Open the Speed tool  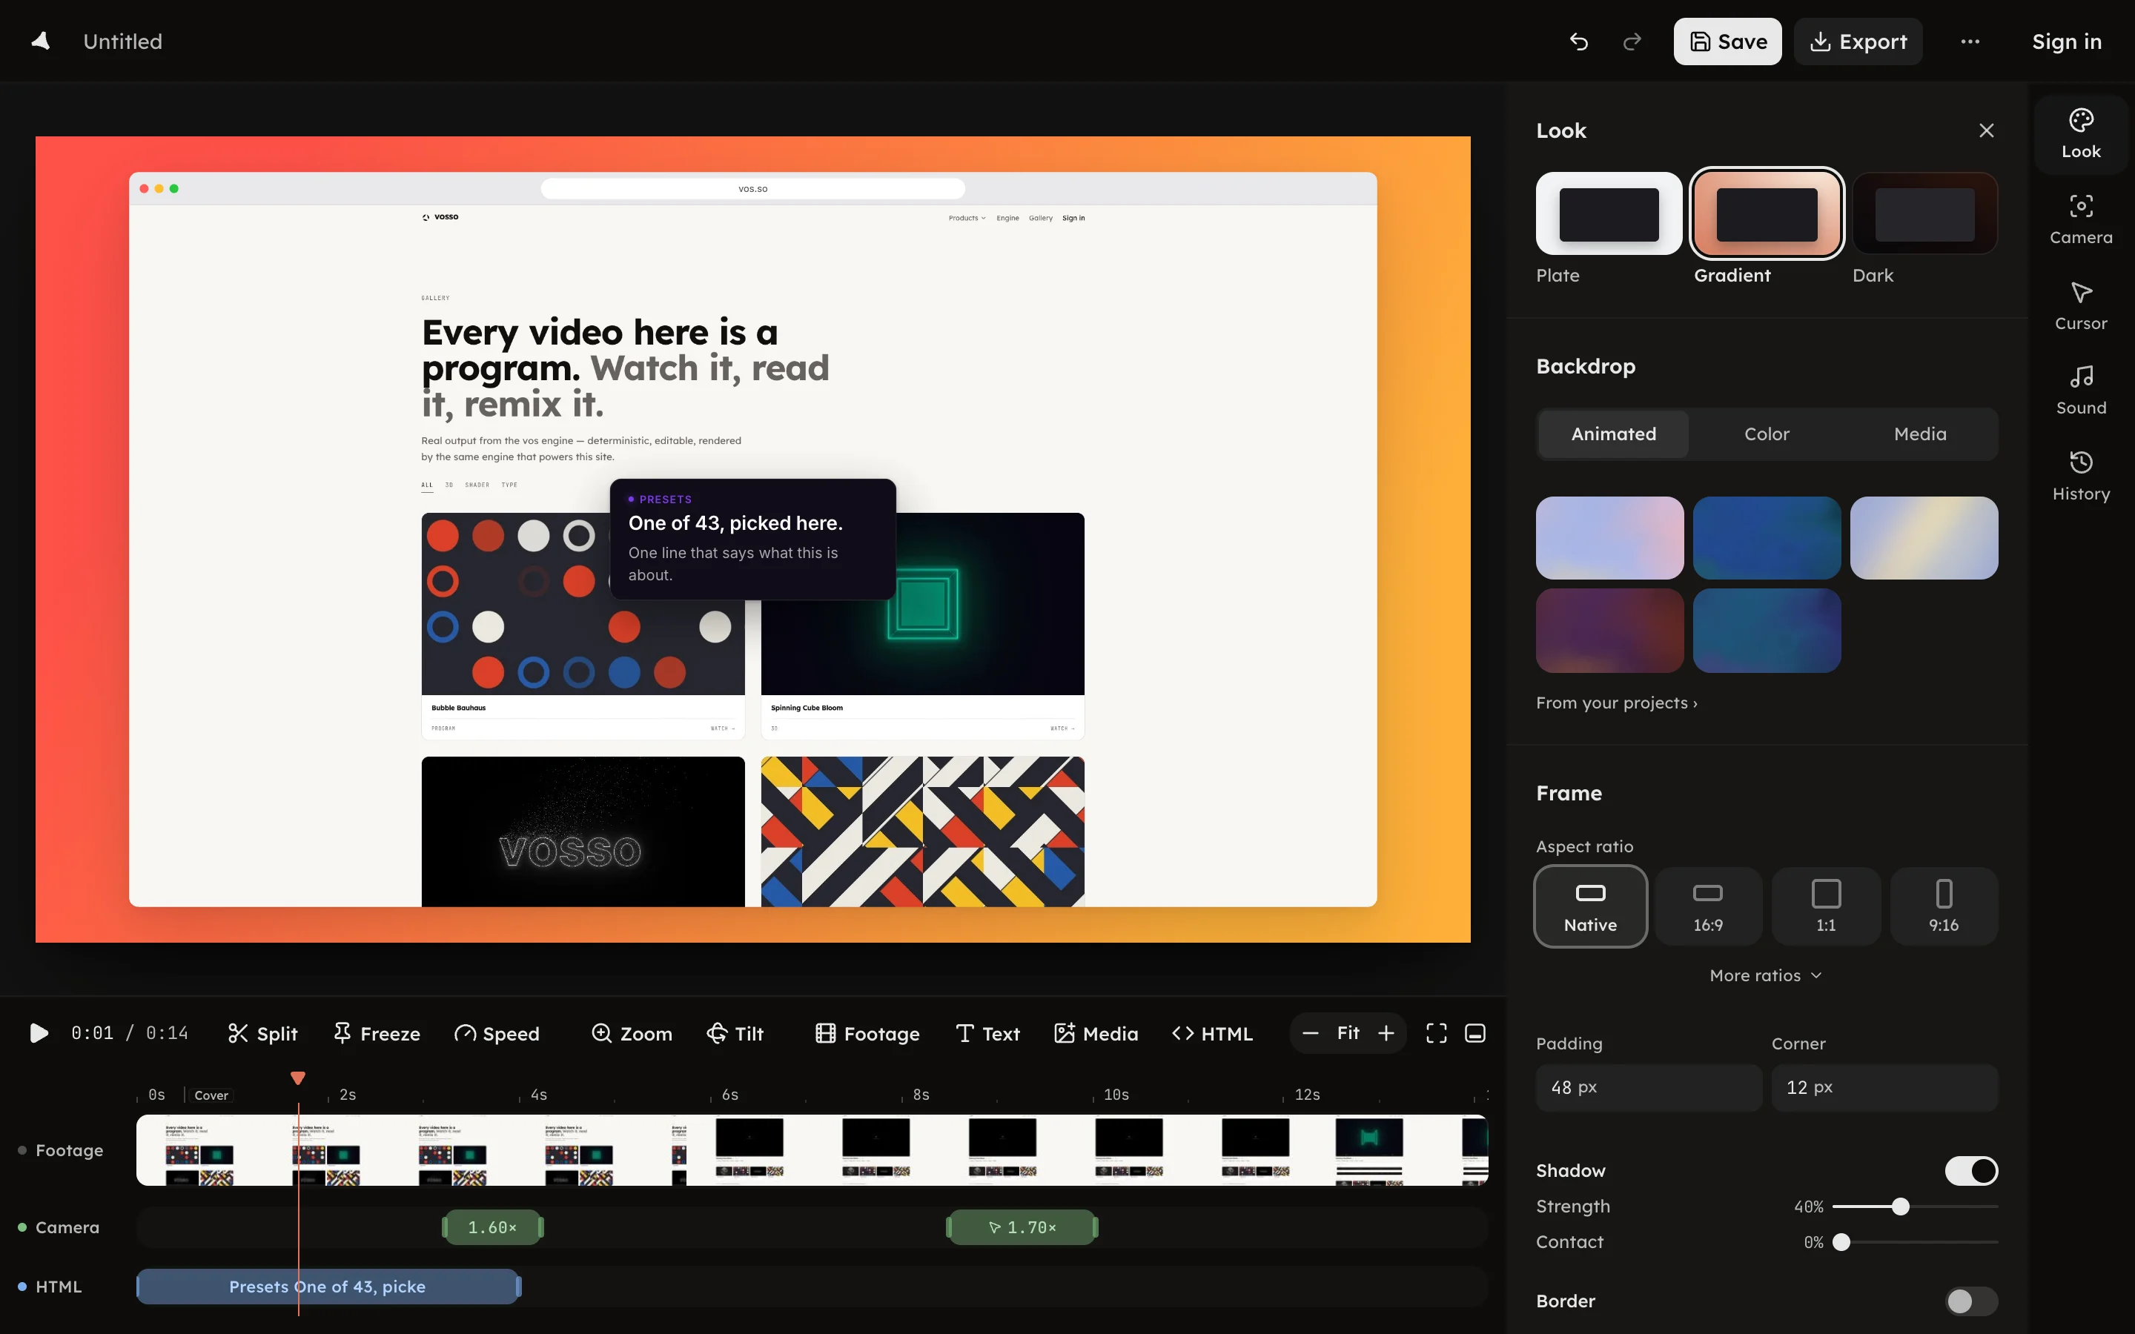point(497,1033)
